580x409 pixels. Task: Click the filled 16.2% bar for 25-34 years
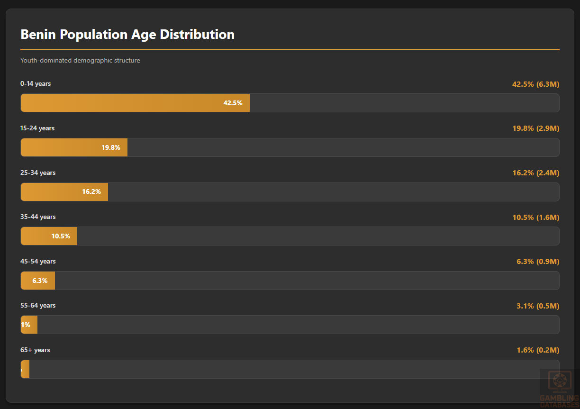(64, 192)
